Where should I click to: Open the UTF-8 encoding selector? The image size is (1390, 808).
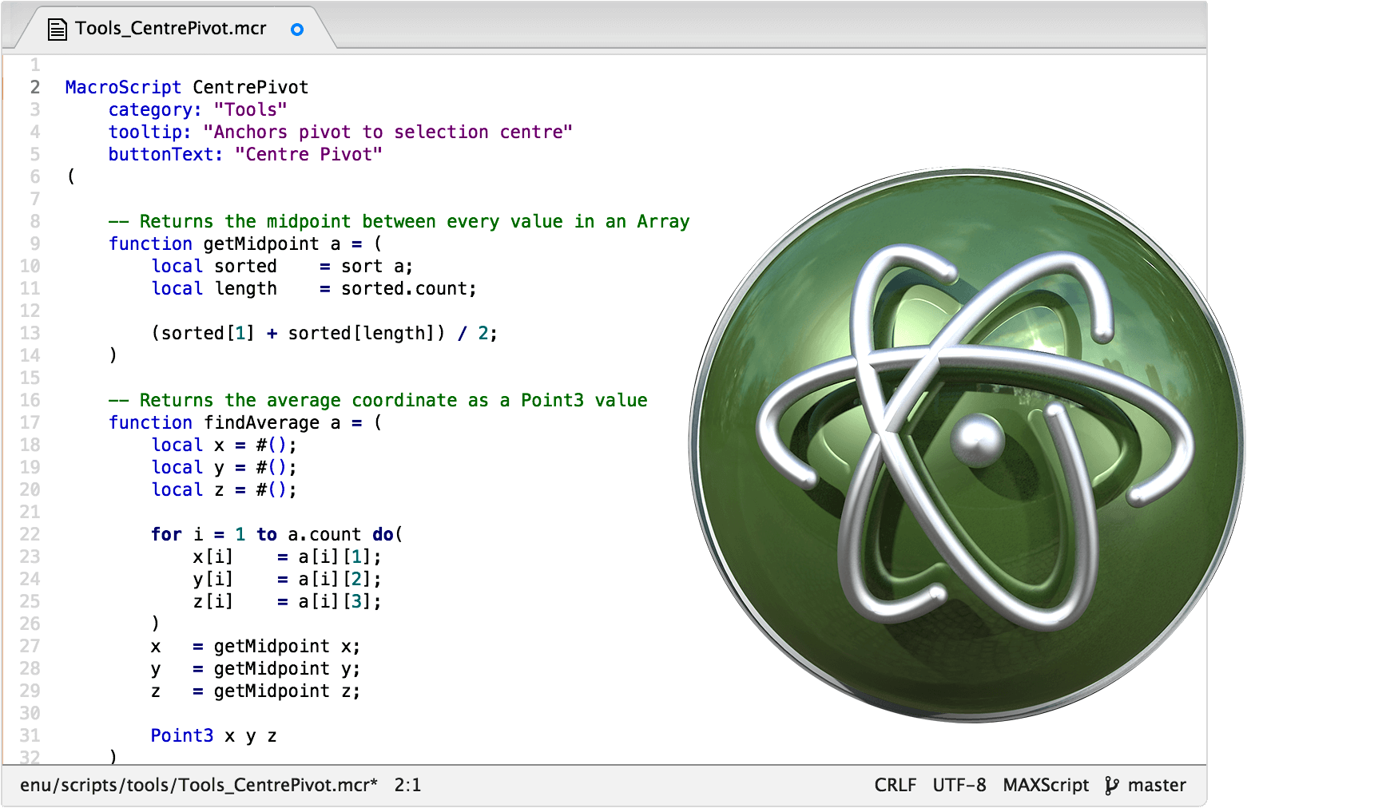[959, 786]
